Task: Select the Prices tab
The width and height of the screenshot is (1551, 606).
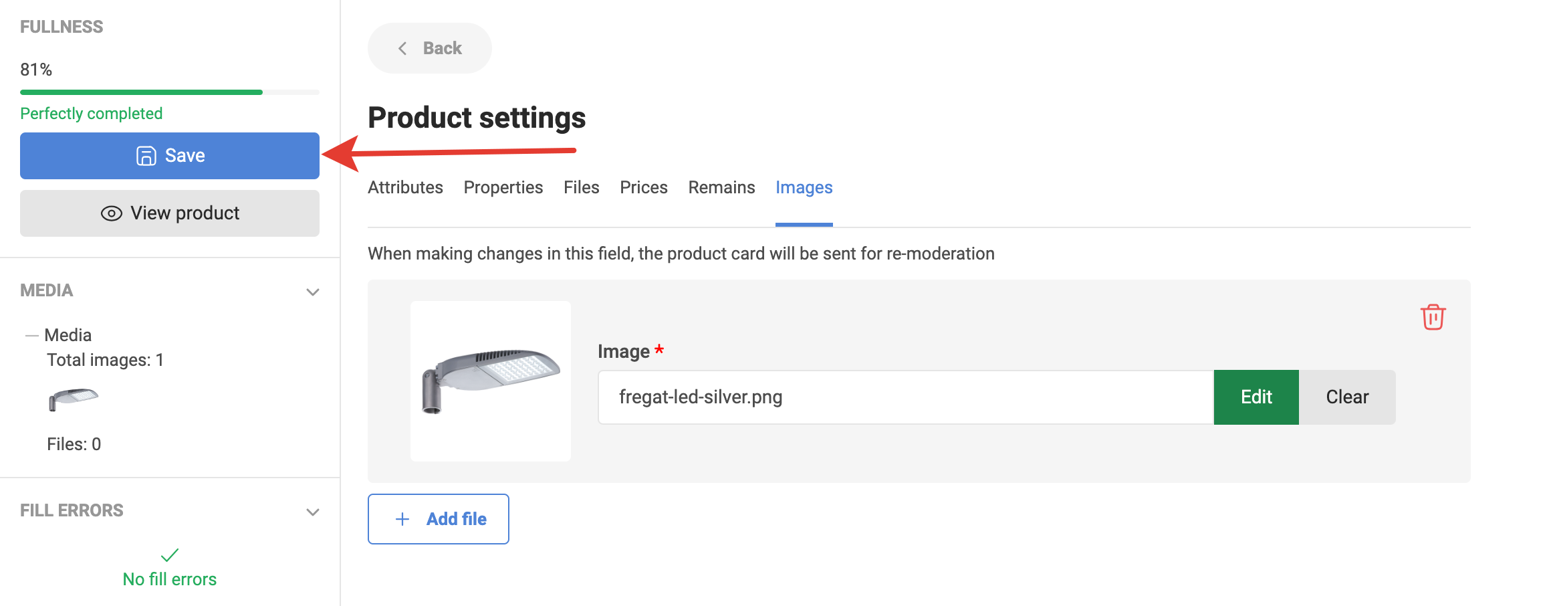Action: 643,187
